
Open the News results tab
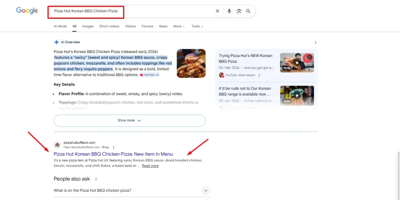[x=163, y=27]
